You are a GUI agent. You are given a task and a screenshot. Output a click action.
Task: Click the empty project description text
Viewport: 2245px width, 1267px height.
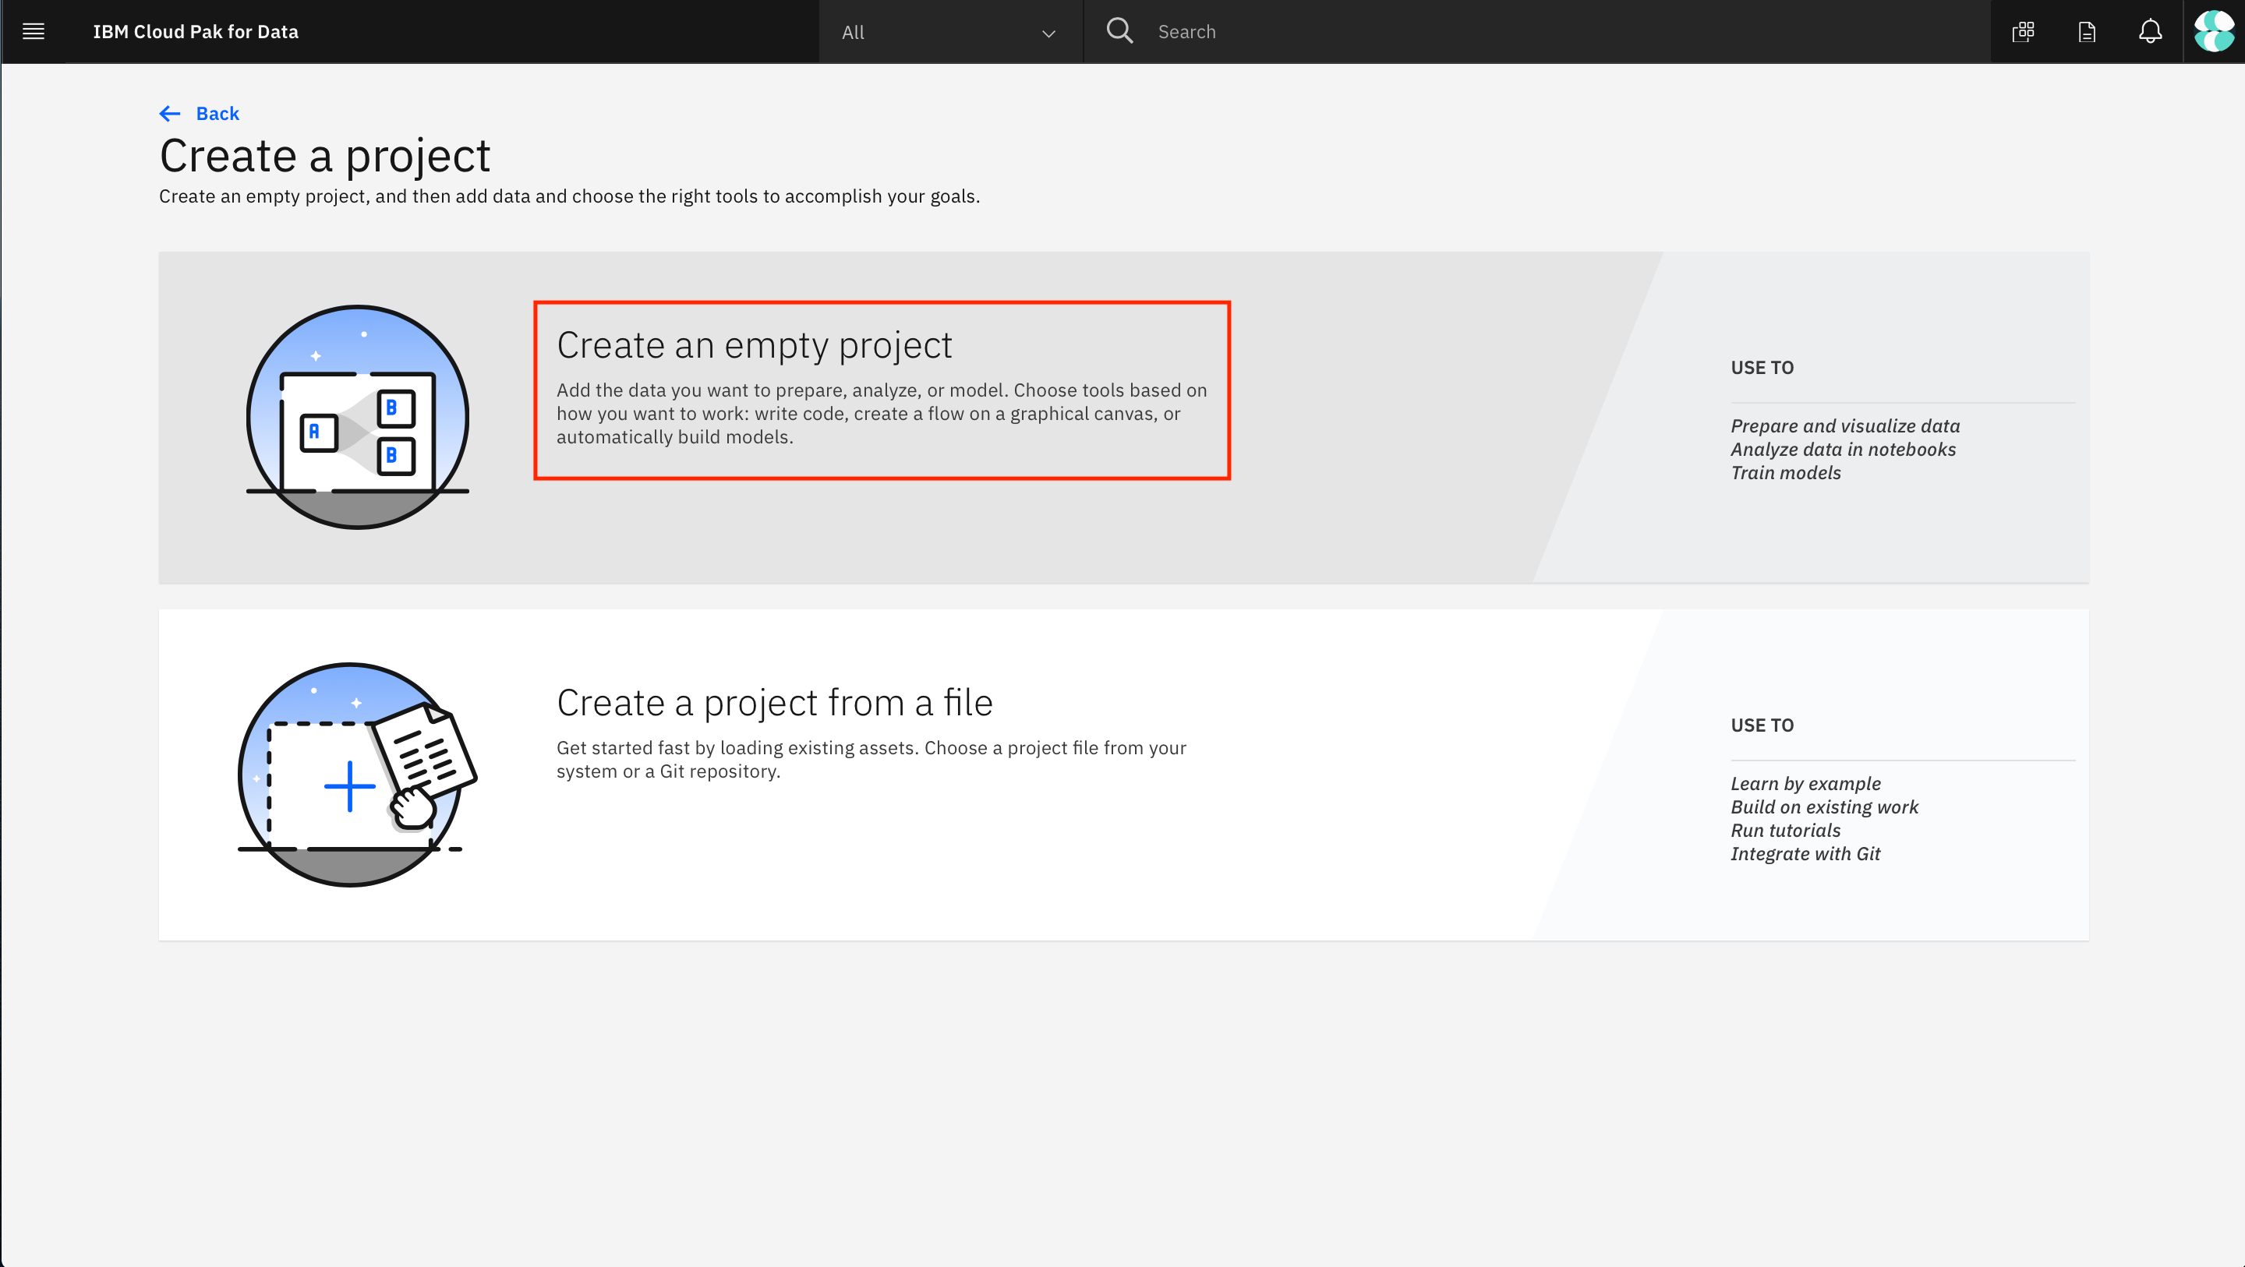coord(881,413)
